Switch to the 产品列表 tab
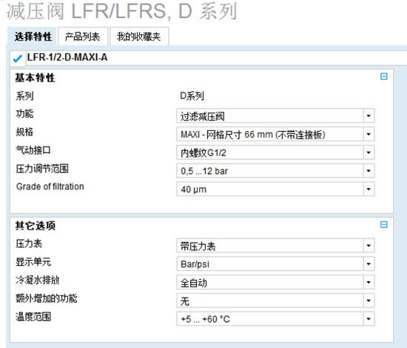The width and height of the screenshot is (407, 348). coord(83,36)
